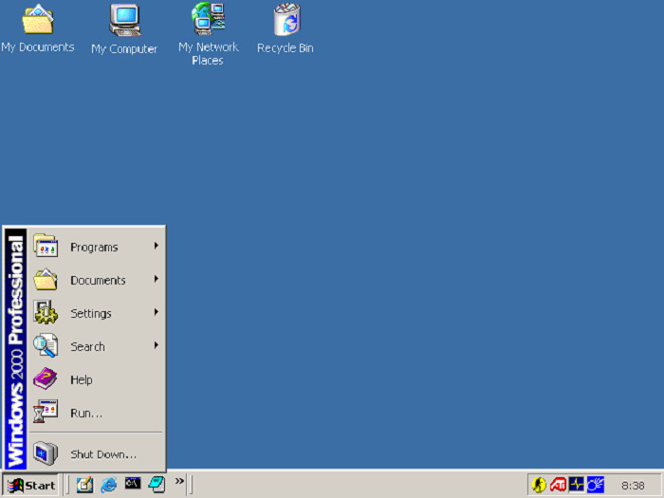Expand the Documents submenu arrow
The height and width of the screenshot is (498, 664).
pyautogui.click(x=156, y=280)
